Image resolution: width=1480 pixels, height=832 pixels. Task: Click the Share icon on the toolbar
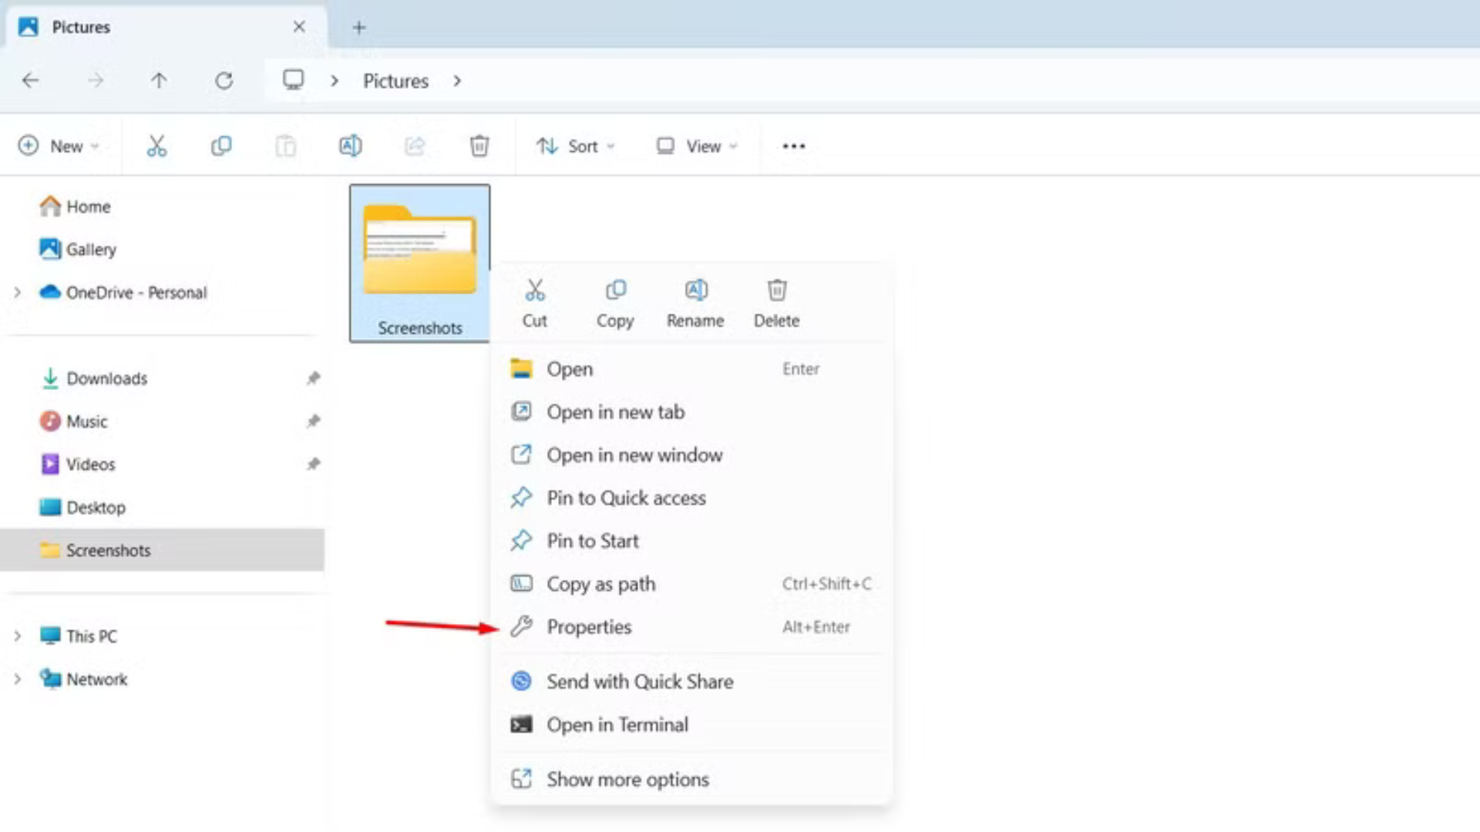click(x=414, y=146)
